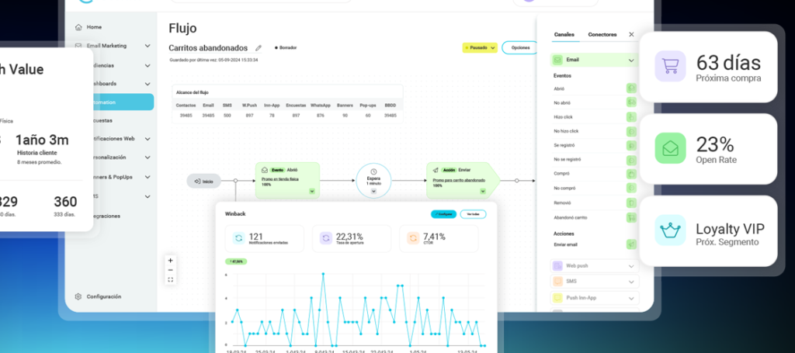795x353 pixels.
Task: Click the clock icon in Espera node
Action: pyautogui.click(x=373, y=171)
